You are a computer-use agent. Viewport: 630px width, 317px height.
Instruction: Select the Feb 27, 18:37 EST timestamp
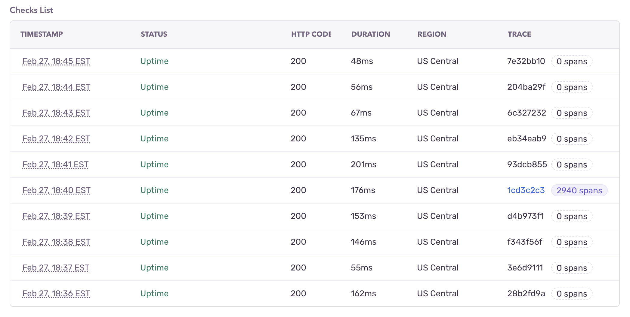pyautogui.click(x=56, y=268)
